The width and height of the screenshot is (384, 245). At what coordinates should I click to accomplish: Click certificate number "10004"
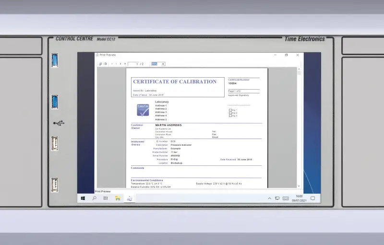pos(232,83)
